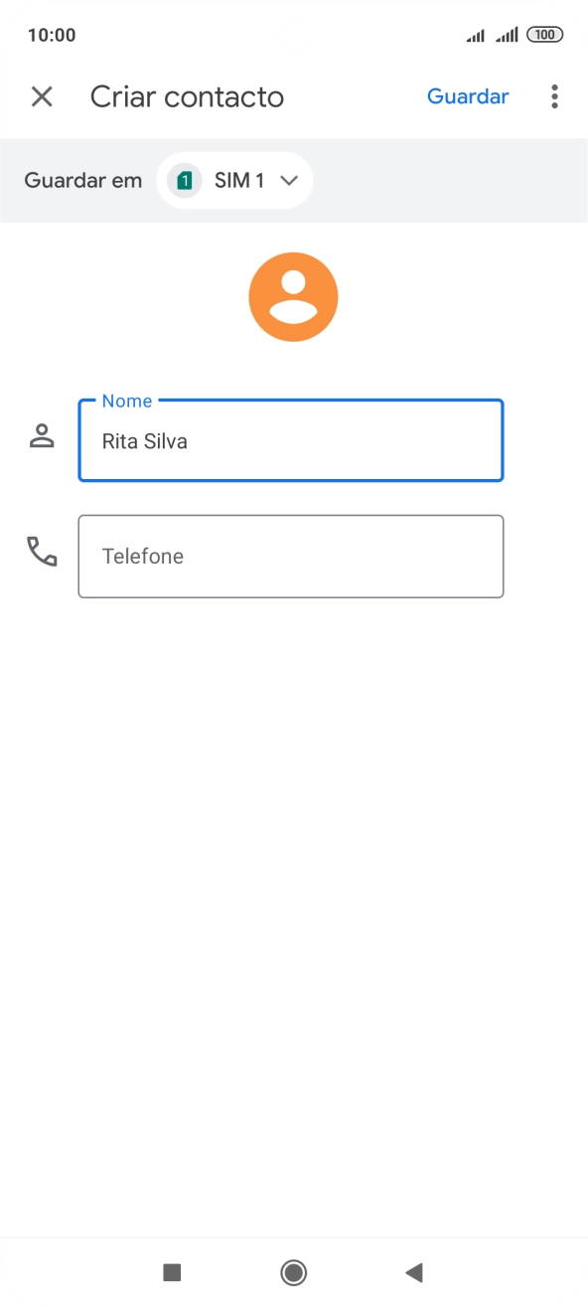Expand the chevron next to SIM 1
Viewport: 588px width, 1308px height.
coord(289,180)
